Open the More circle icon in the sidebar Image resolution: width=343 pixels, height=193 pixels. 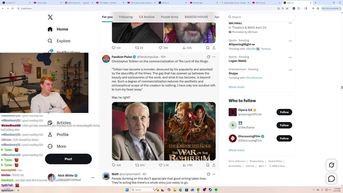click(x=50, y=146)
